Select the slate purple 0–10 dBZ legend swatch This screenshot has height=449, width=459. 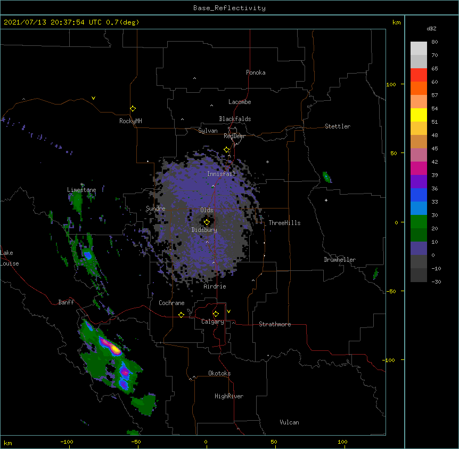(x=419, y=248)
